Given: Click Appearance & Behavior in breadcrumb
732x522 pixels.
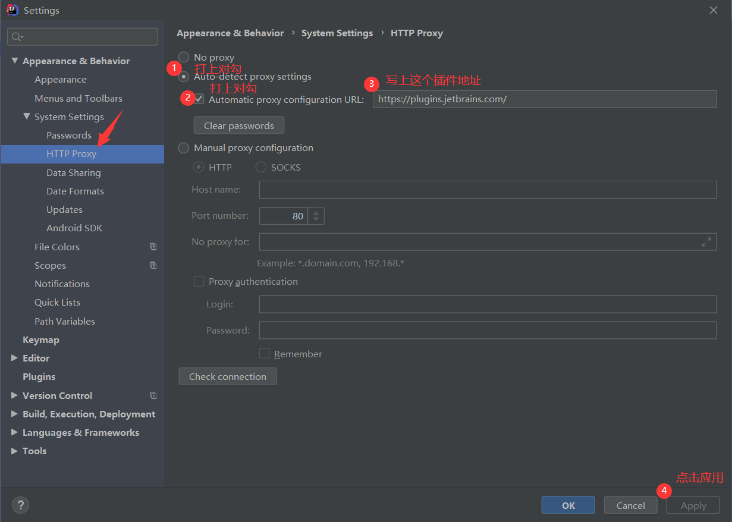Looking at the screenshot, I should (230, 33).
